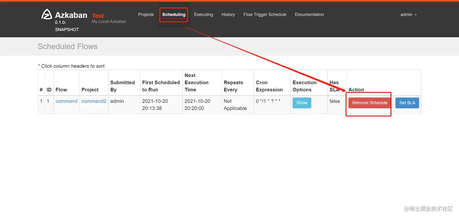Click the Remove Schedule button

(x=370, y=103)
